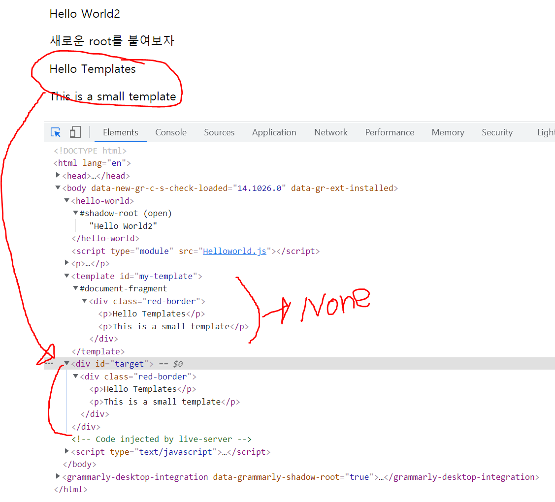Click rendered 'This is a small template' text

(113, 96)
